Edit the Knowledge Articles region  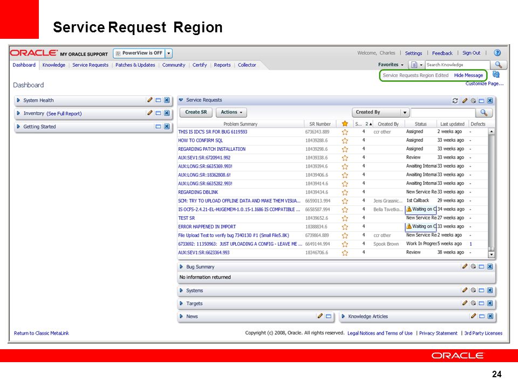[473, 316]
